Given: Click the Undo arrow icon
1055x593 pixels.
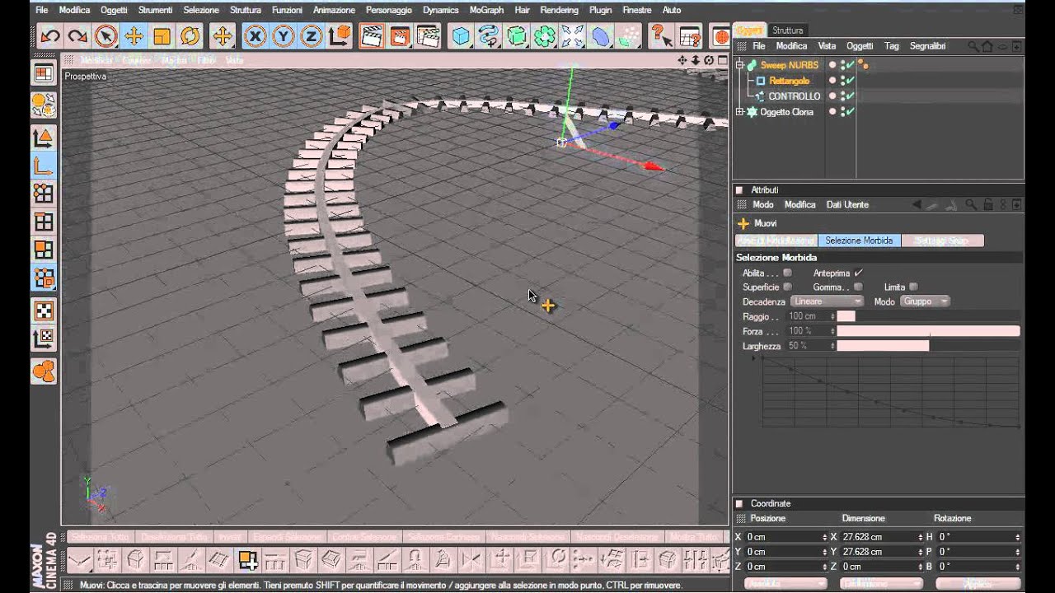Looking at the screenshot, I should (x=50, y=36).
